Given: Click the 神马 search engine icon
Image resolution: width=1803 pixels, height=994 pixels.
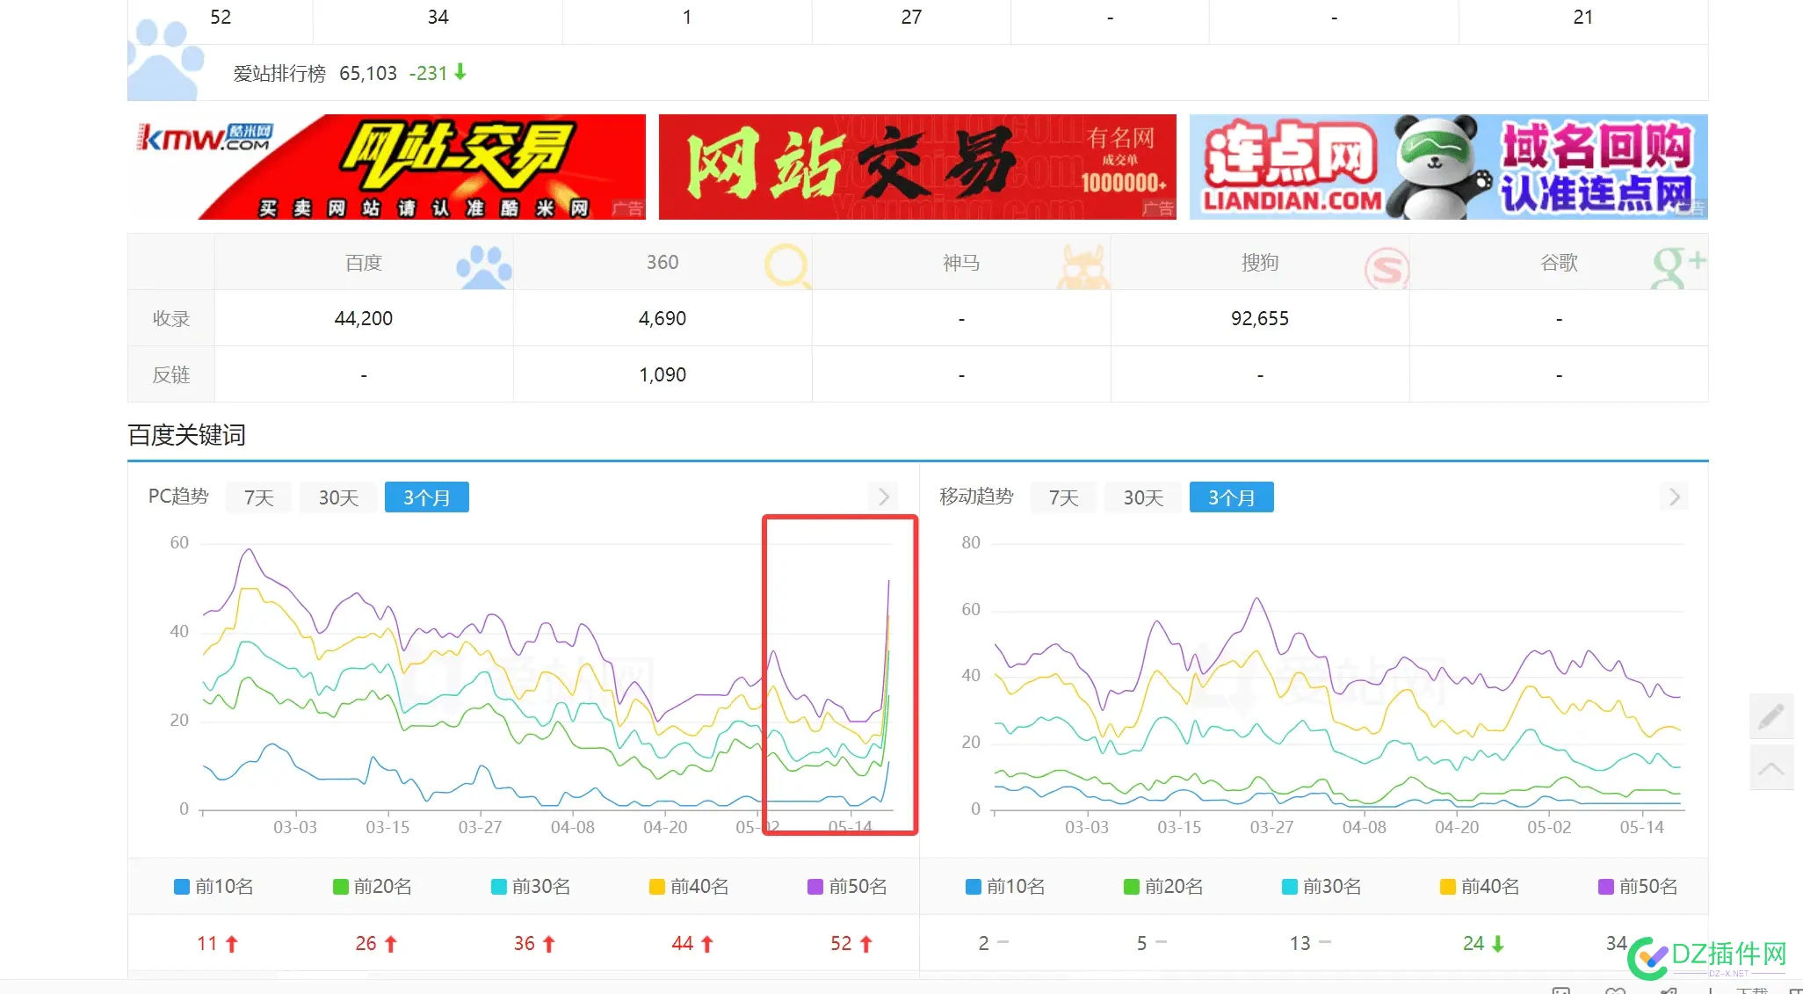Looking at the screenshot, I should pyautogui.click(x=1083, y=266).
